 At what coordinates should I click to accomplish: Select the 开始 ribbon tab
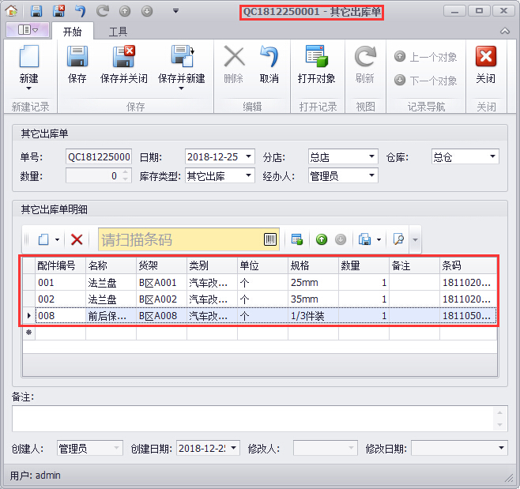coord(72,32)
